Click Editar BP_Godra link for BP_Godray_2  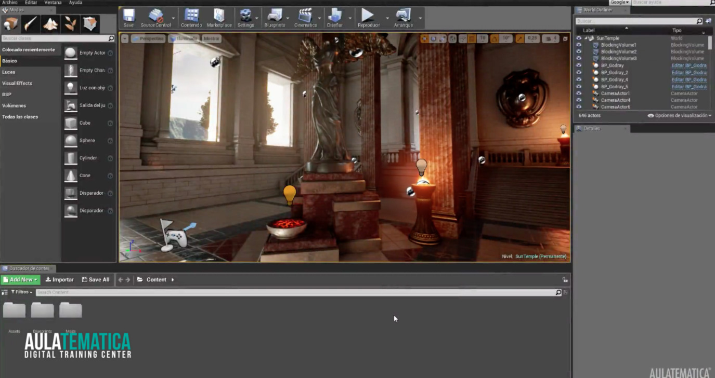[689, 73]
